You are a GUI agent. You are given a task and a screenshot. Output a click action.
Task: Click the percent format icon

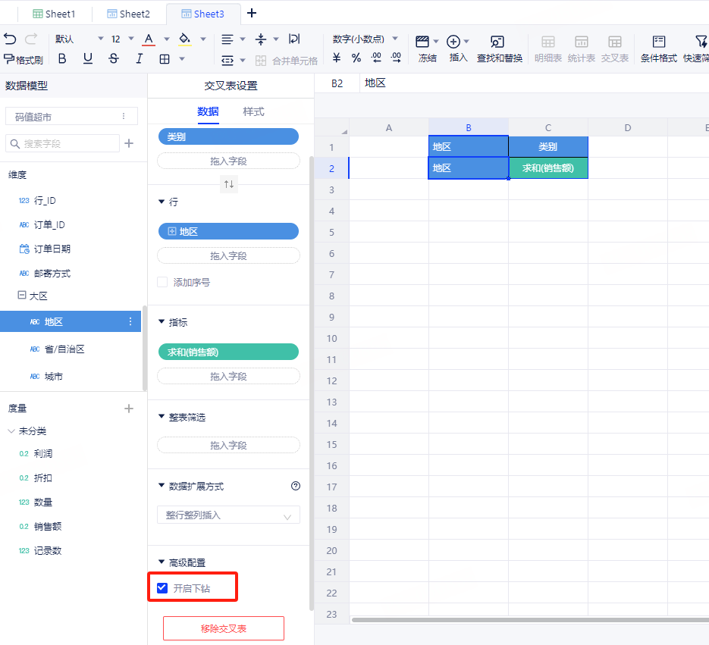click(356, 58)
